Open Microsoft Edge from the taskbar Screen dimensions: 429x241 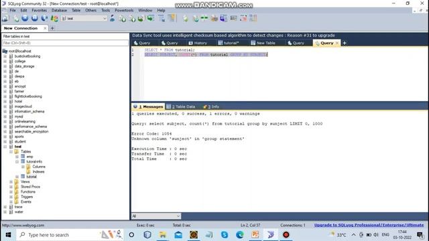[240, 235]
